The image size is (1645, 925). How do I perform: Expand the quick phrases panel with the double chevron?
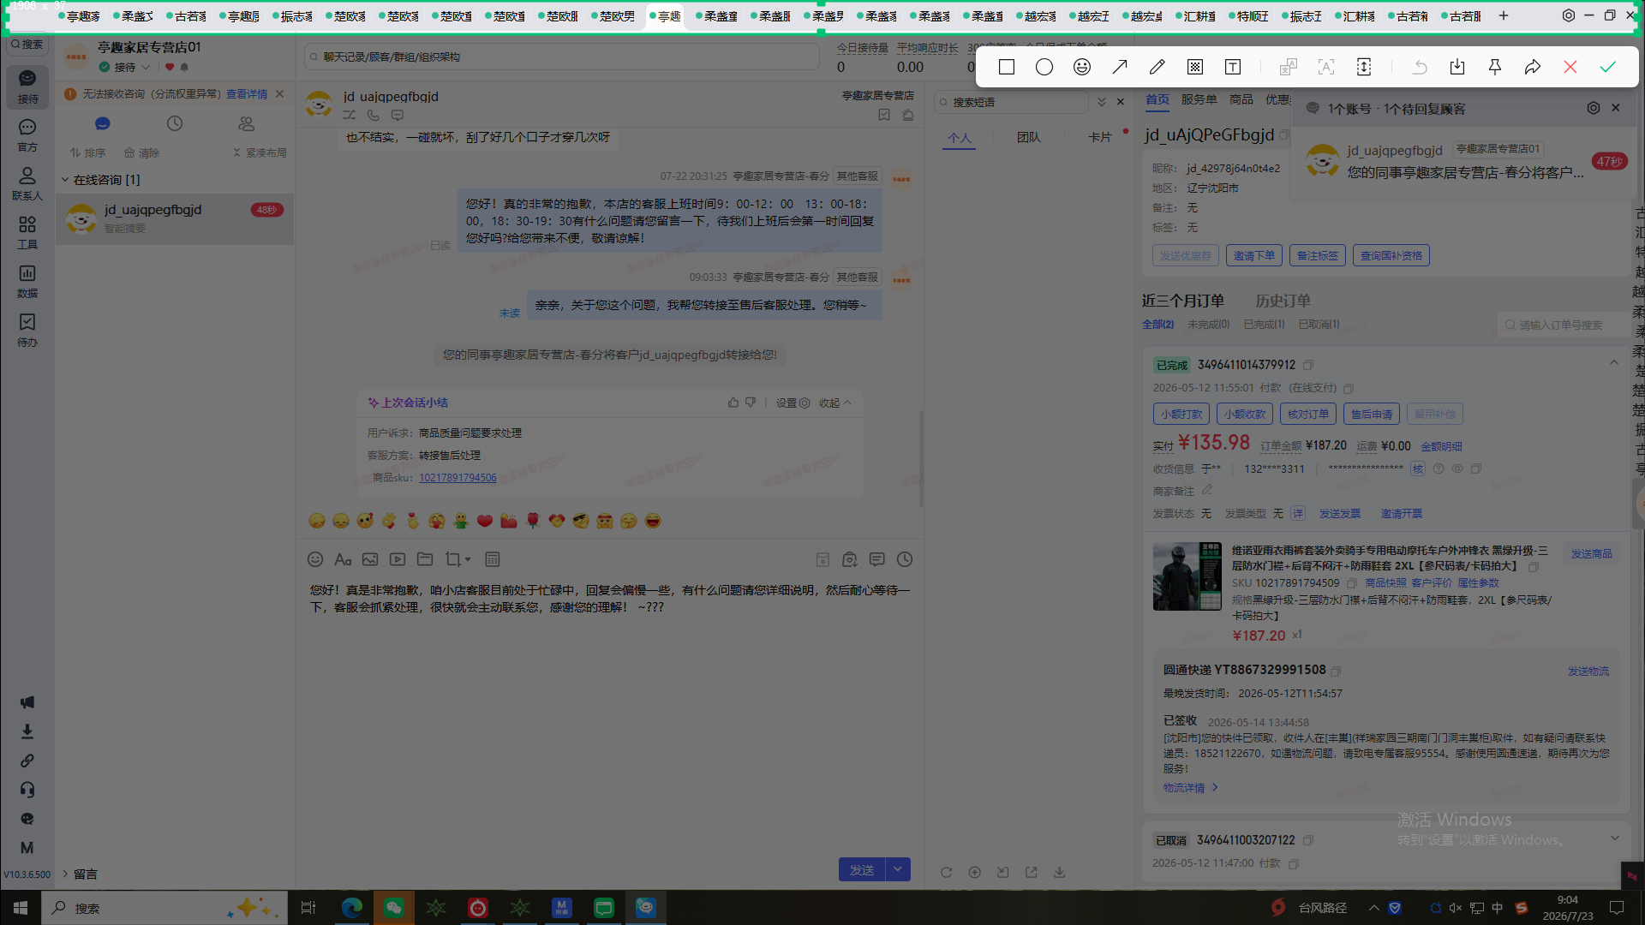(x=1102, y=102)
